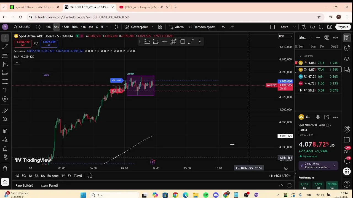Create an Alarm alert

pos(176,27)
